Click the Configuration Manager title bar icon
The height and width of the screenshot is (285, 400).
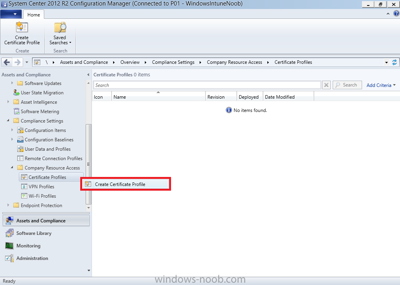(x=4, y=4)
